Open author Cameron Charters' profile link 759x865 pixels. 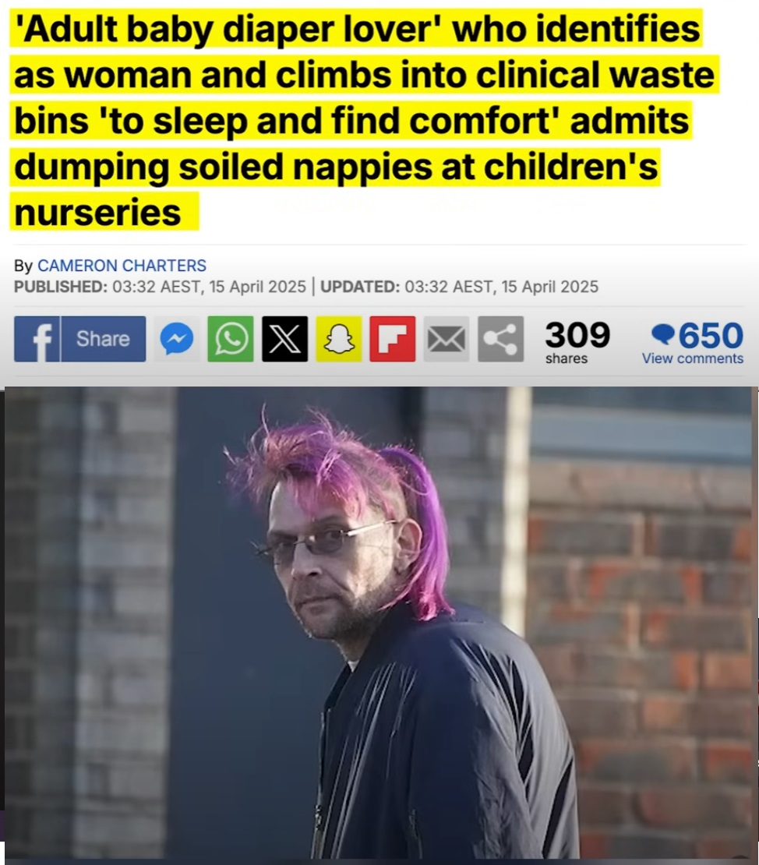(x=122, y=266)
